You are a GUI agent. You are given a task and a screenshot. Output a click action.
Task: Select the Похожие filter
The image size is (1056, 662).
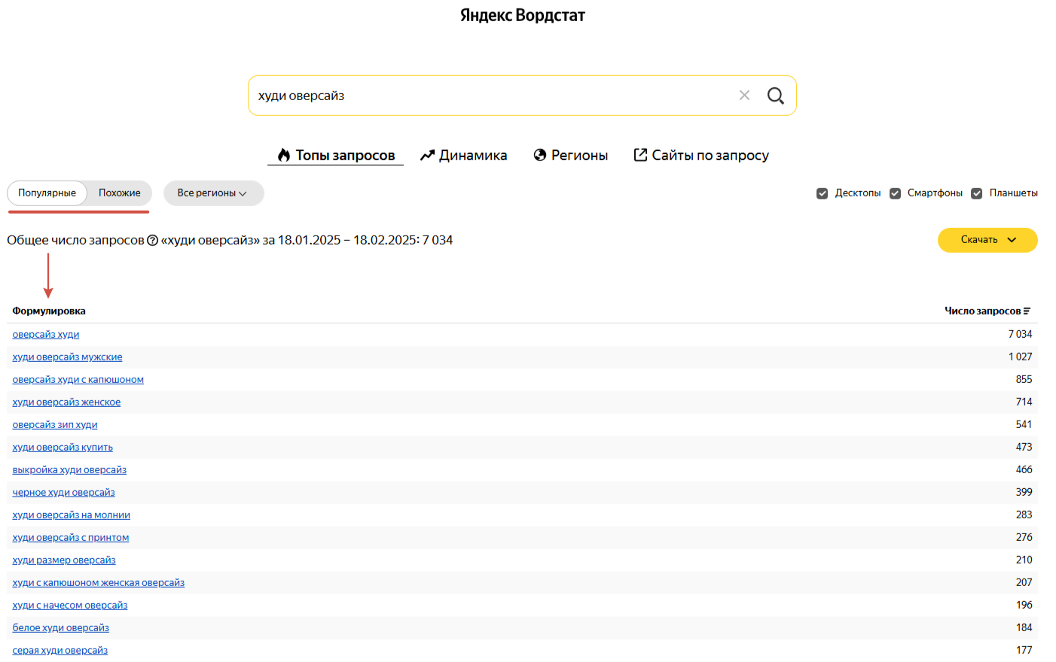click(x=120, y=193)
